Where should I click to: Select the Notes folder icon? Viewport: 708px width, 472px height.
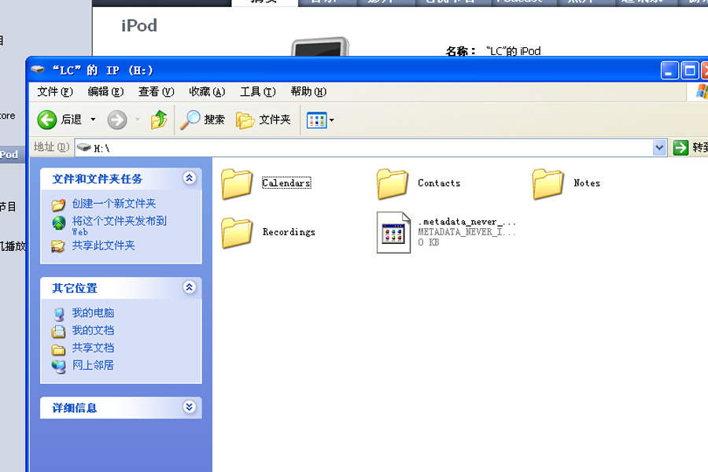(548, 184)
